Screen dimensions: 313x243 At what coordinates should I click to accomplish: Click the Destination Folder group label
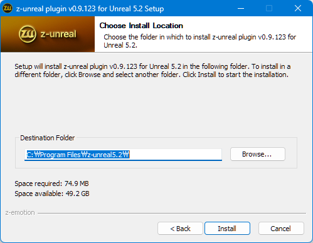coord(47,138)
